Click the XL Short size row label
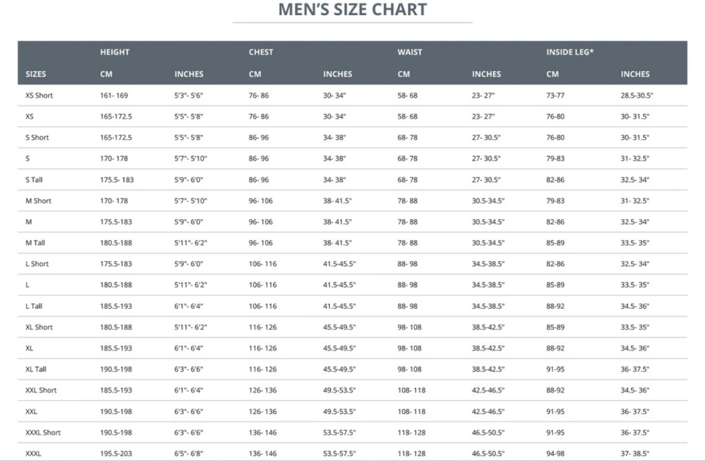The image size is (705, 461). click(39, 327)
